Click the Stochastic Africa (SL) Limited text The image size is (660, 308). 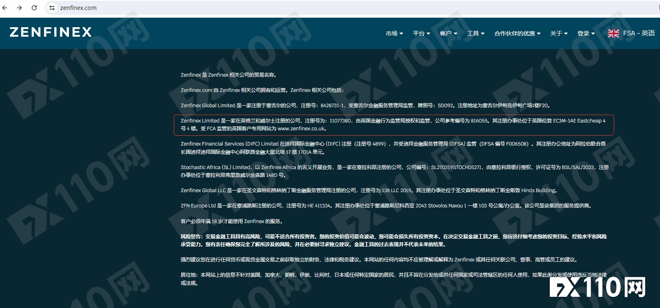pos(395,171)
